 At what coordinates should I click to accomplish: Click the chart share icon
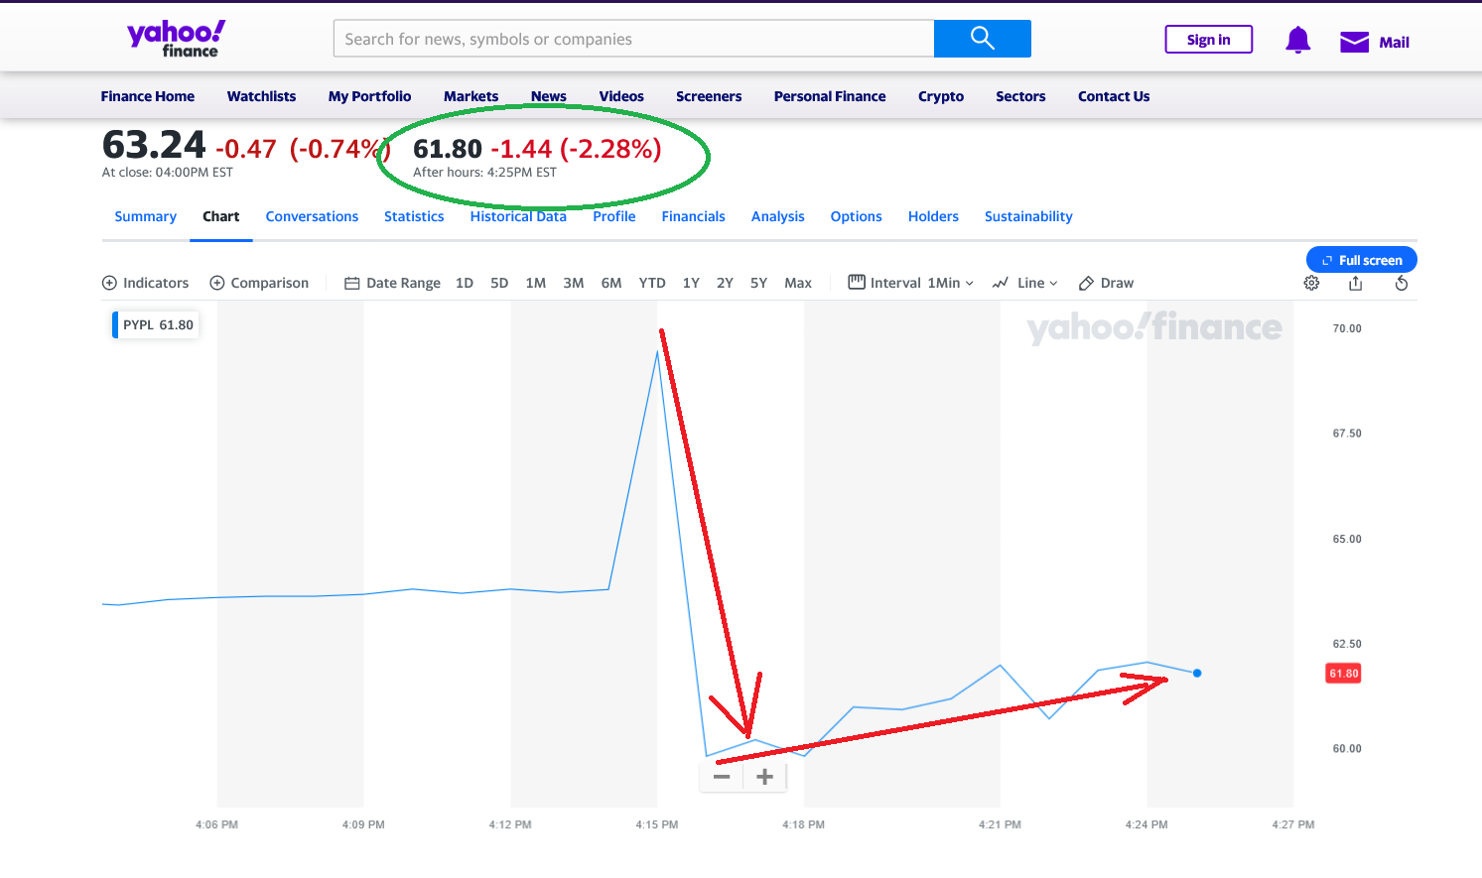click(x=1356, y=283)
